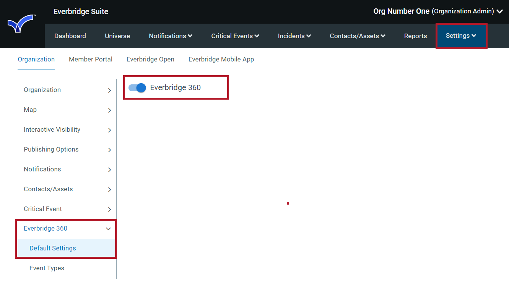Select Event Types in the sidebar
The image size is (509, 284).
(x=47, y=268)
